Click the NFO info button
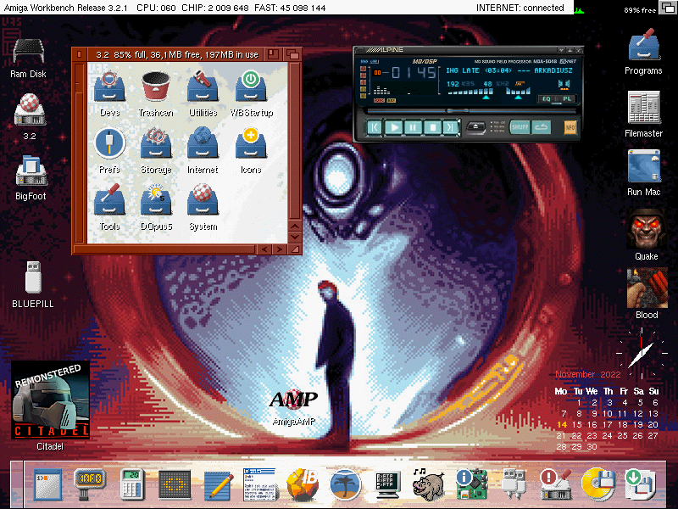The width and height of the screenshot is (678, 509). click(570, 127)
